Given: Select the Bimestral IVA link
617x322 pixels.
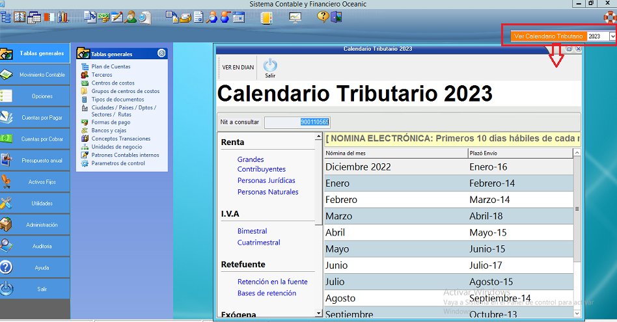Looking at the screenshot, I should 252,231.
